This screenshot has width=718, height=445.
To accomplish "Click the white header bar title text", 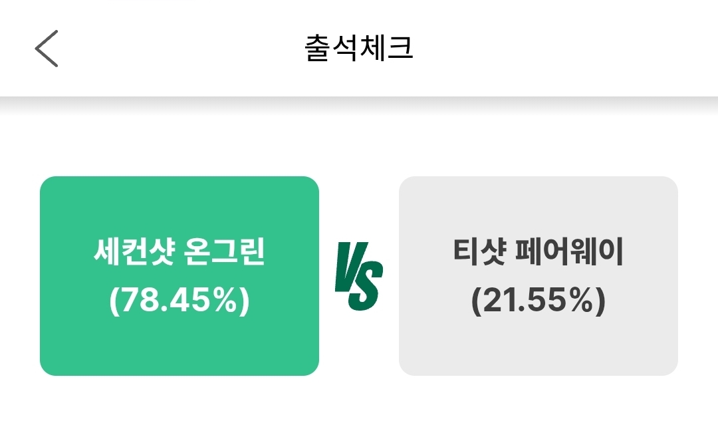I will click(x=359, y=49).
